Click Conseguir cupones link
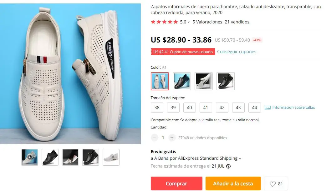The height and width of the screenshot is (191, 326). coord(237,52)
